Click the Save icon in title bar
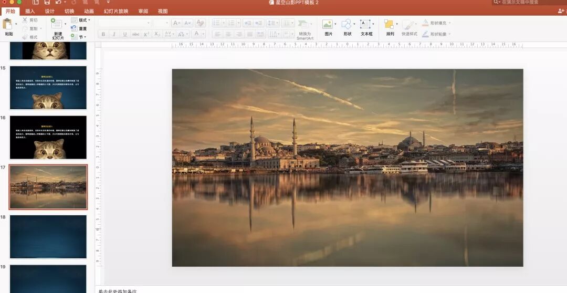The width and height of the screenshot is (567, 293). 47,2
